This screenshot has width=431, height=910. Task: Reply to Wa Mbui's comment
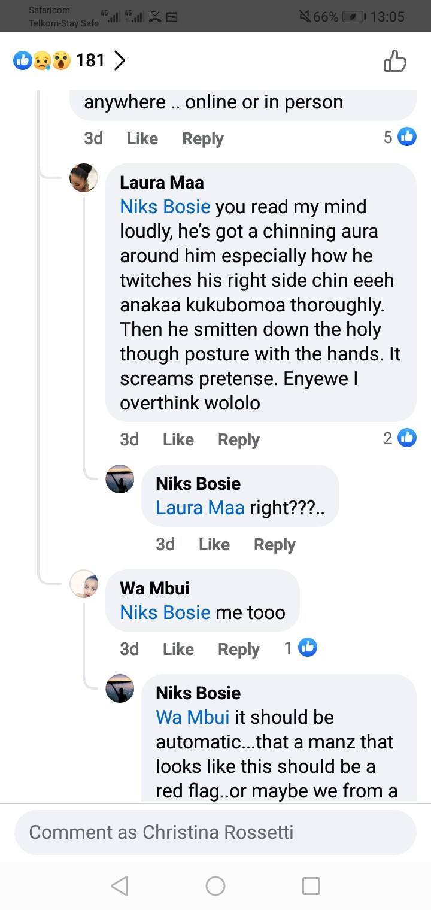tap(238, 649)
